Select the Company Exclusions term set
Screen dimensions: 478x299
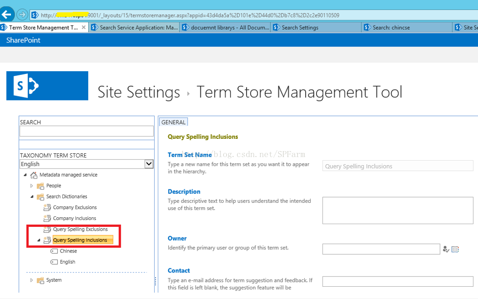pyautogui.click(x=75, y=207)
